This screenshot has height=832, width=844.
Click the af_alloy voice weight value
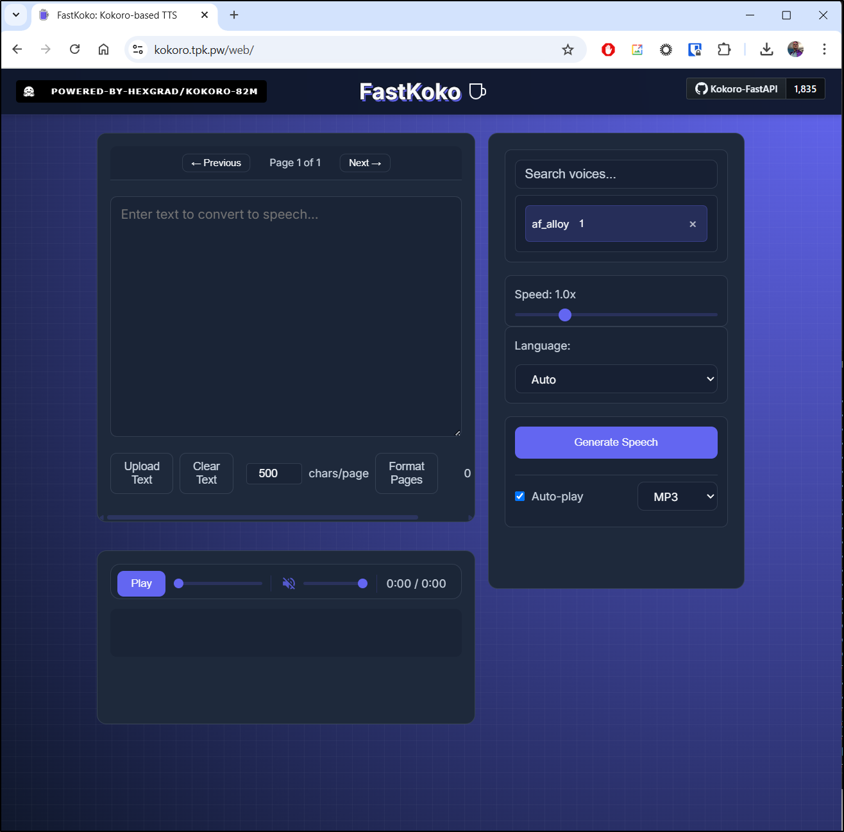(x=582, y=223)
